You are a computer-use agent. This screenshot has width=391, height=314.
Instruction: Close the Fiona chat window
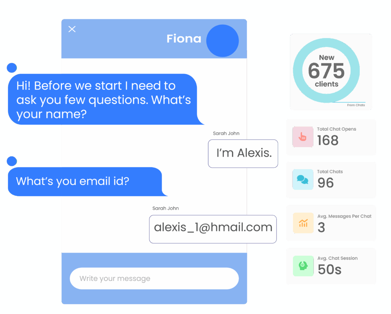[72, 29]
